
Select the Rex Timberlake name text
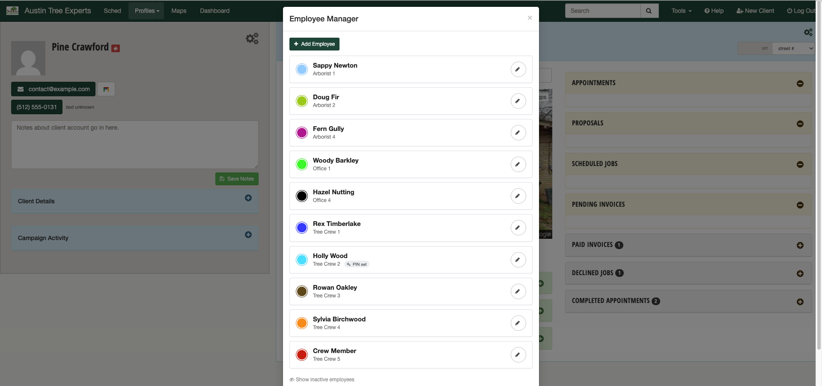337,224
